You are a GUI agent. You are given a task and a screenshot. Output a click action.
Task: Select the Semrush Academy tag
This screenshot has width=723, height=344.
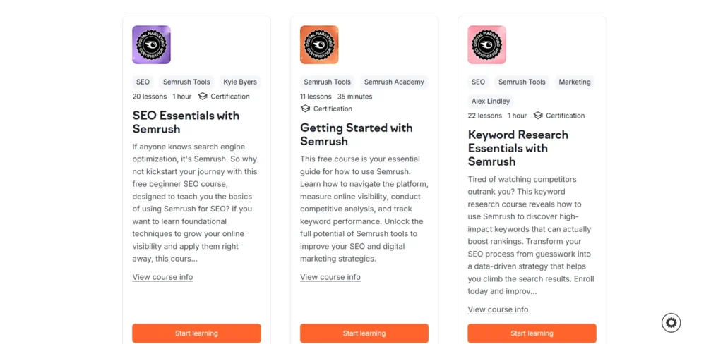pyautogui.click(x=394, y=82)
